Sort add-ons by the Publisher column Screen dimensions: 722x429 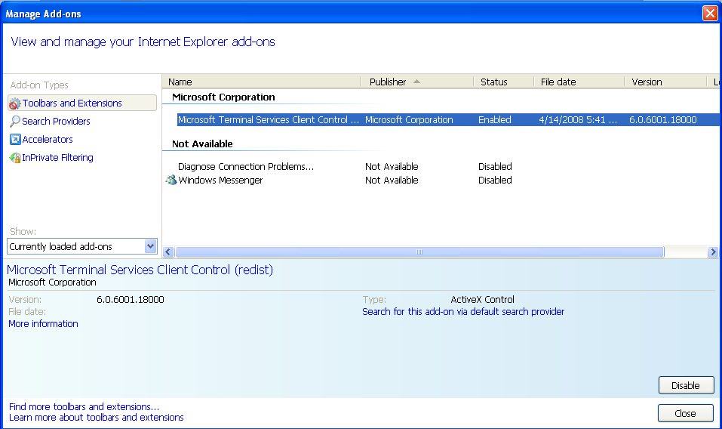(x=388, y=82)
